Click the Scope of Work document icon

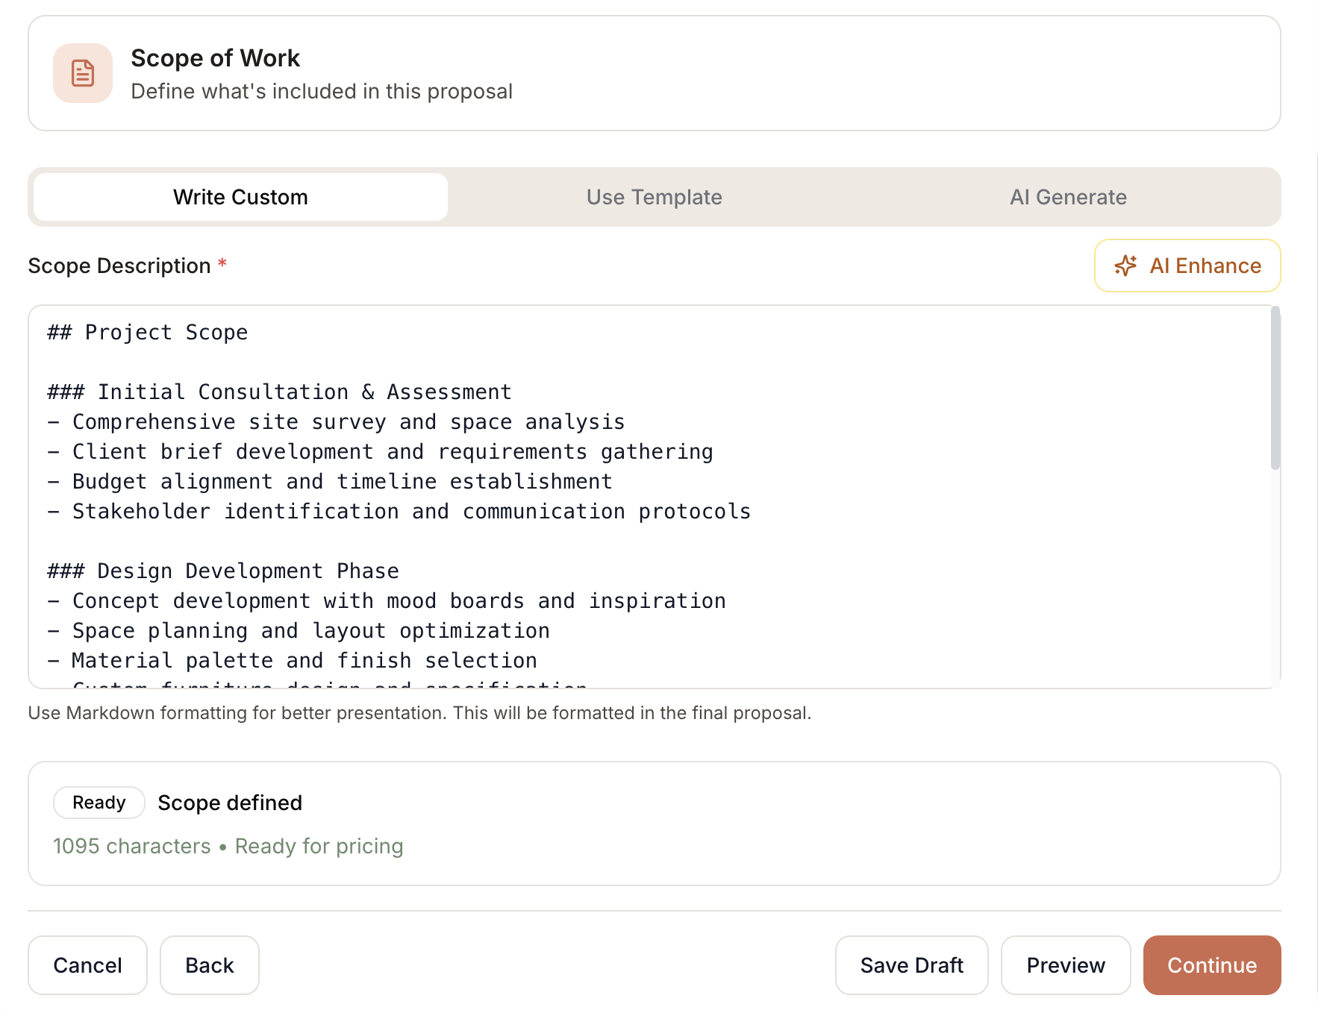click(x=82, y=72)
